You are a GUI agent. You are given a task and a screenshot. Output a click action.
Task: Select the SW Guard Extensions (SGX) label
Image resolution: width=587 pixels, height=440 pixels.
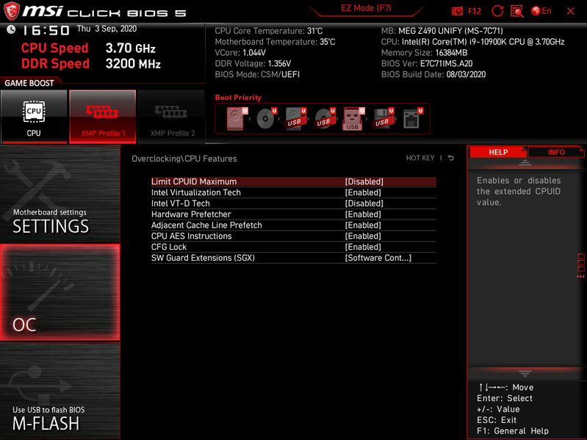point(203,258)
